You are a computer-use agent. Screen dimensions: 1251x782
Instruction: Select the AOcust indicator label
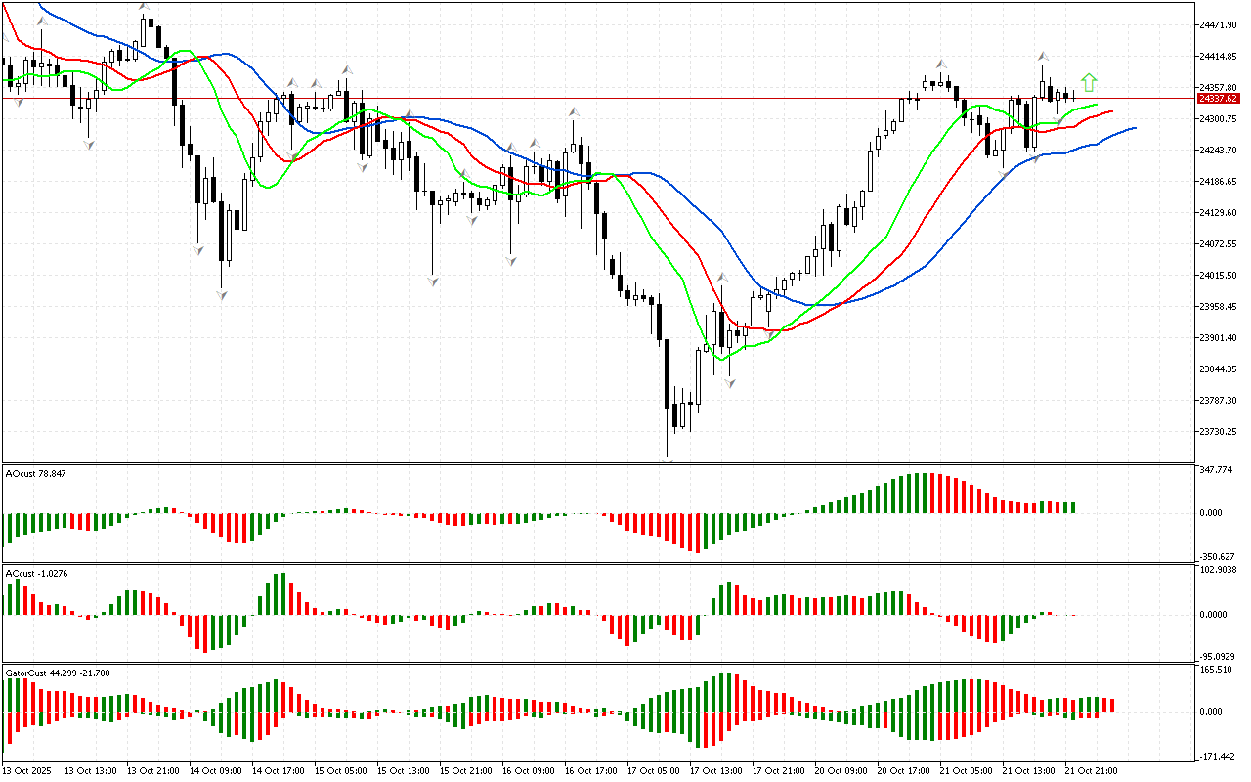(34, 473)
